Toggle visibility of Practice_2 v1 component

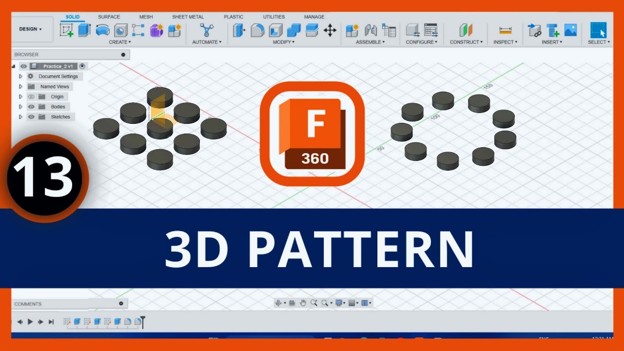pyautogui.click(x=23, y=66)
